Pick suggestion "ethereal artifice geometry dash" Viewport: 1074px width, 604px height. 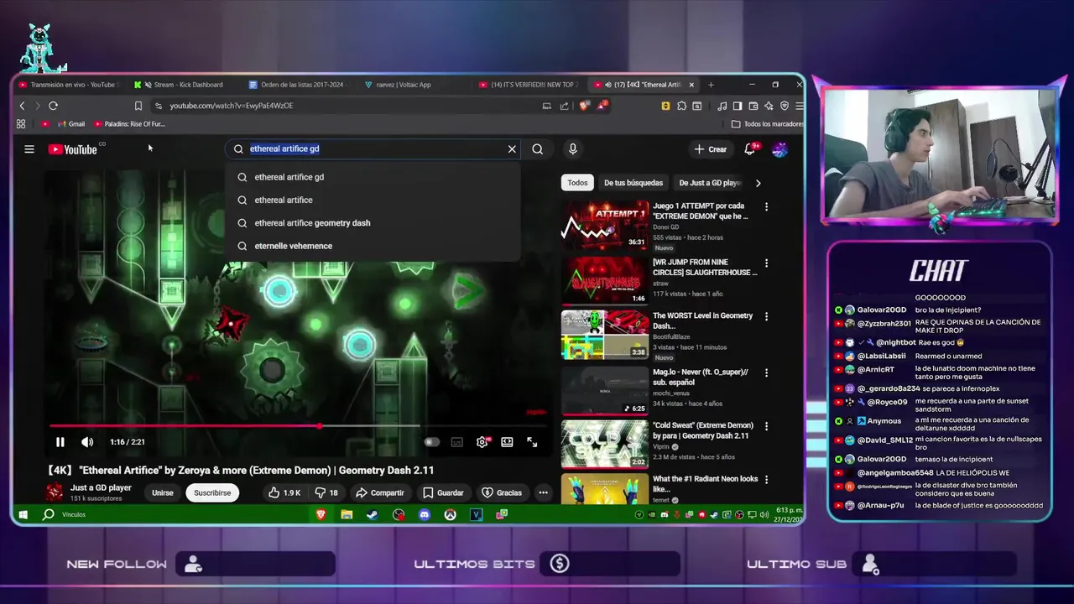(373, 223)
